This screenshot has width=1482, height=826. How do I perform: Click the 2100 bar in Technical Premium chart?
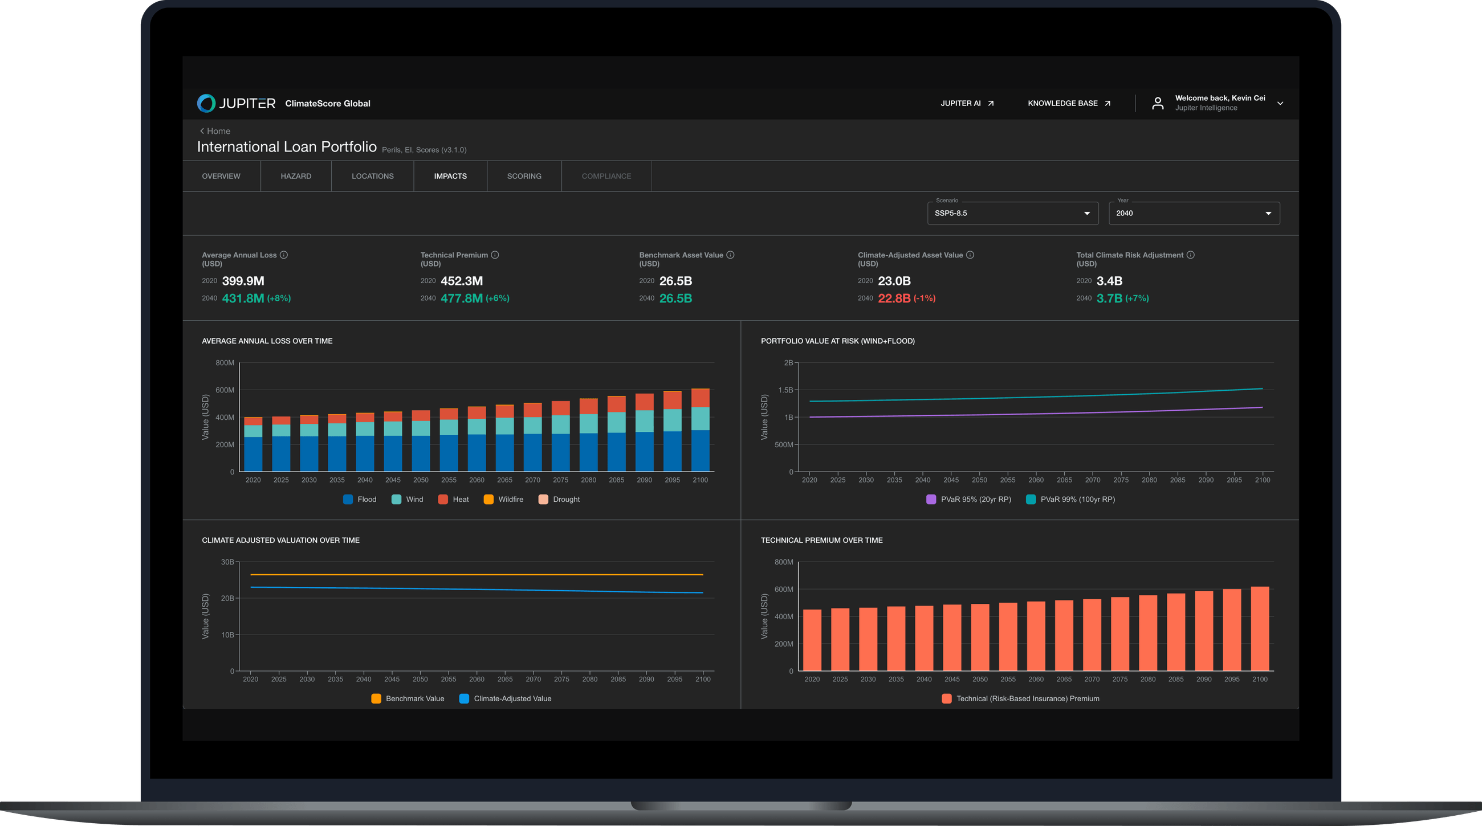1259,628
